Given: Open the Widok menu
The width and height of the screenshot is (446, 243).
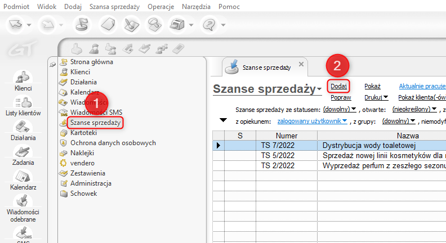Looking at the screenshot, I should pyautogui.click(x=47, y=7).
